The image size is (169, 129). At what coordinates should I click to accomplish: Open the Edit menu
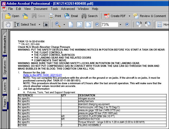tap(18, 9)
